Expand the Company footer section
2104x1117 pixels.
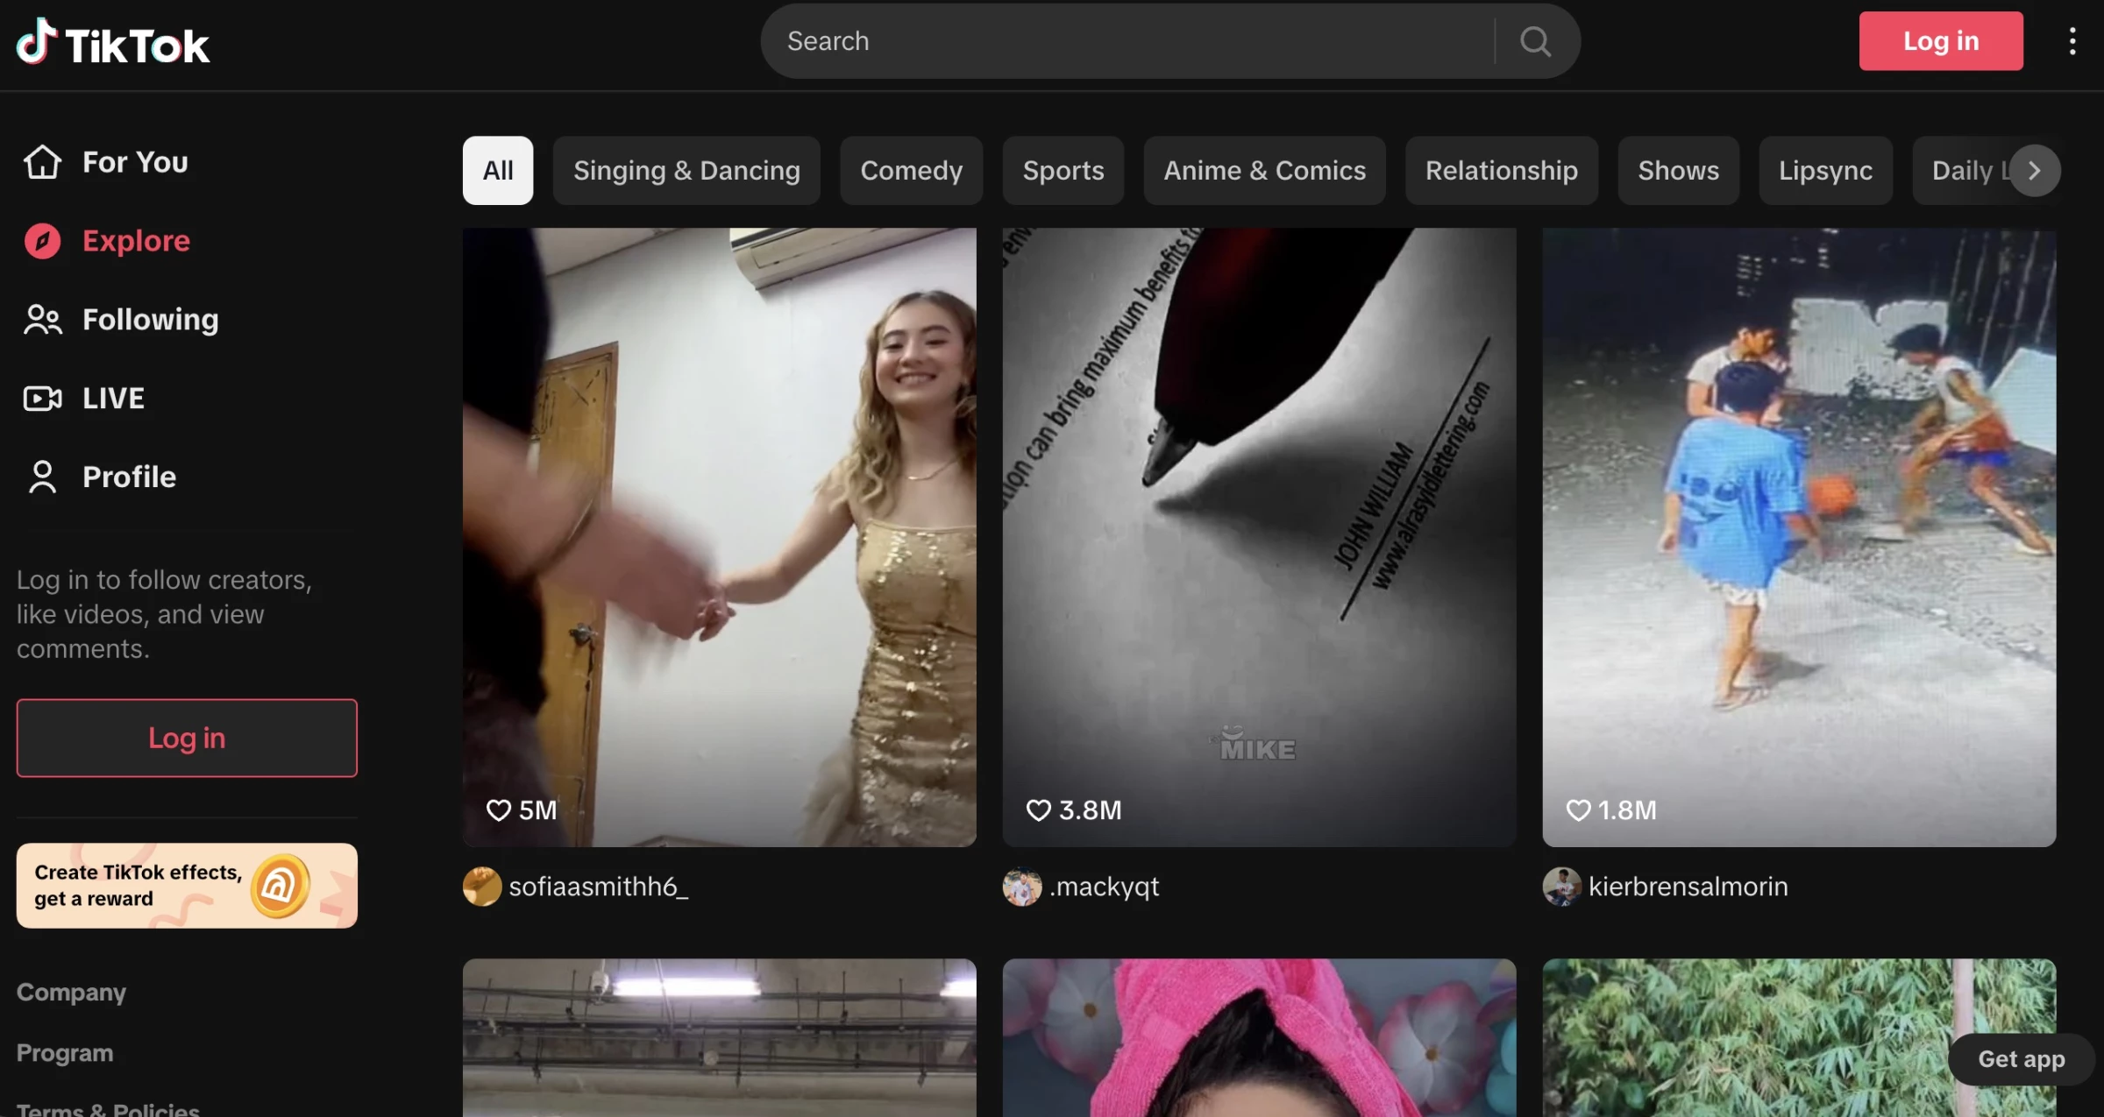click(72, 992)
